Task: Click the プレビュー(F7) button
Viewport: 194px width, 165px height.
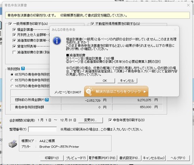Action: click(76, 158)
